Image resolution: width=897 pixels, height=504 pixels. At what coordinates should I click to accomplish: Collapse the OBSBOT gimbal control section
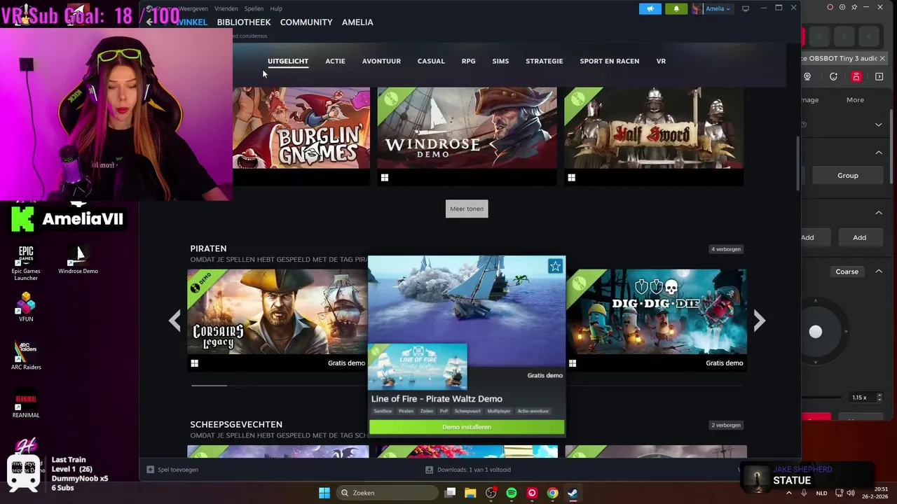[879, 271]
